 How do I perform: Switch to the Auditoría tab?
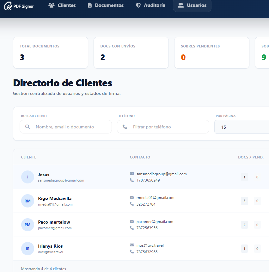click(x=150, y=5)
